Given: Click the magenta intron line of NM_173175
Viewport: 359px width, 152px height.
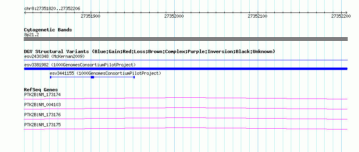Looking at the screenshot, I should [186, 128].
